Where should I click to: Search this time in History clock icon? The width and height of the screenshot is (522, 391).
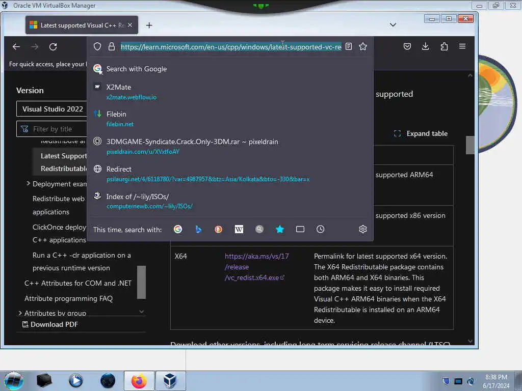[x=320, y=229]
